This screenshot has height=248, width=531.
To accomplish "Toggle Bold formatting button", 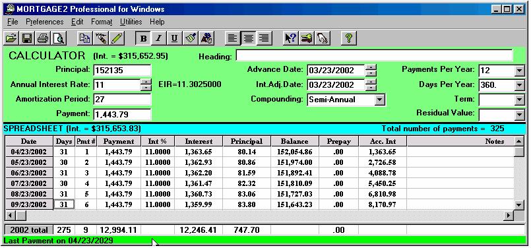I will click(143, 38).
